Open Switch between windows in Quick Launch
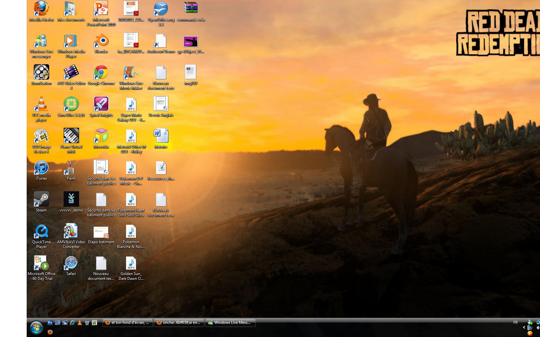 click(x=65, y=323)
